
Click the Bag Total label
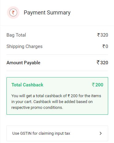point(16,35)
